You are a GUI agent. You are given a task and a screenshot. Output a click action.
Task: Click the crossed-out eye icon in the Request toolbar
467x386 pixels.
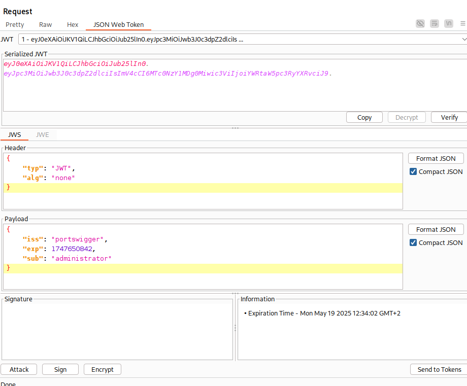[420, 23]
